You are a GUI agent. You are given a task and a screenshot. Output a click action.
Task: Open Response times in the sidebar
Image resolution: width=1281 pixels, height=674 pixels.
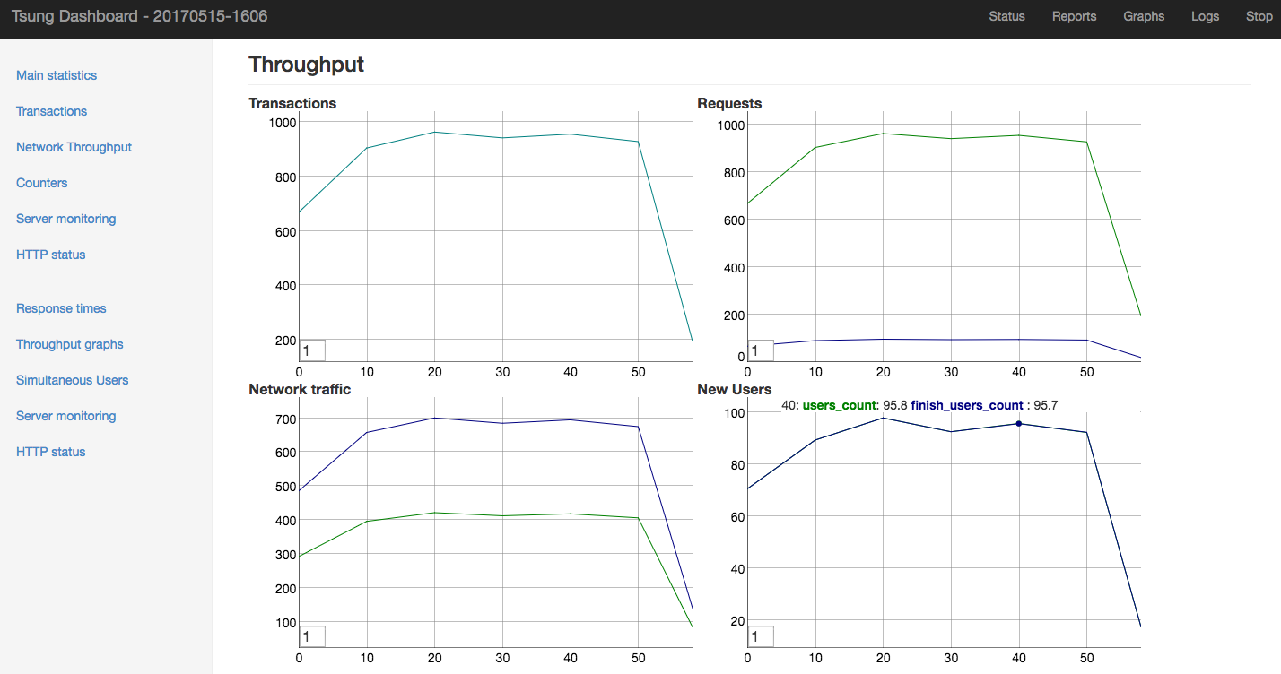(61, 308)
